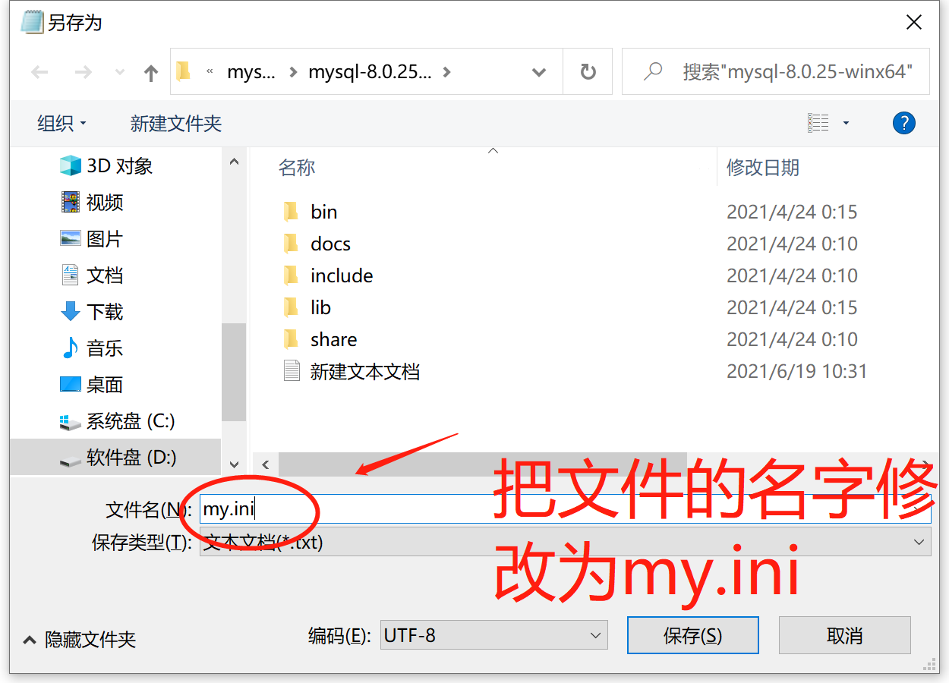This screenshot has height=683, width=949.
Task: Click 新建文件夹 to create a folder
Action: [175, 123]
